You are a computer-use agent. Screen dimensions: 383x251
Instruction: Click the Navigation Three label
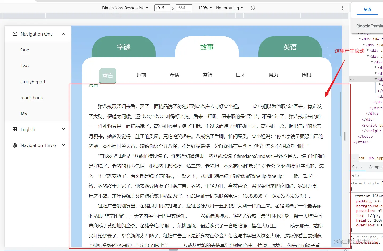click(x=38, y=145)
